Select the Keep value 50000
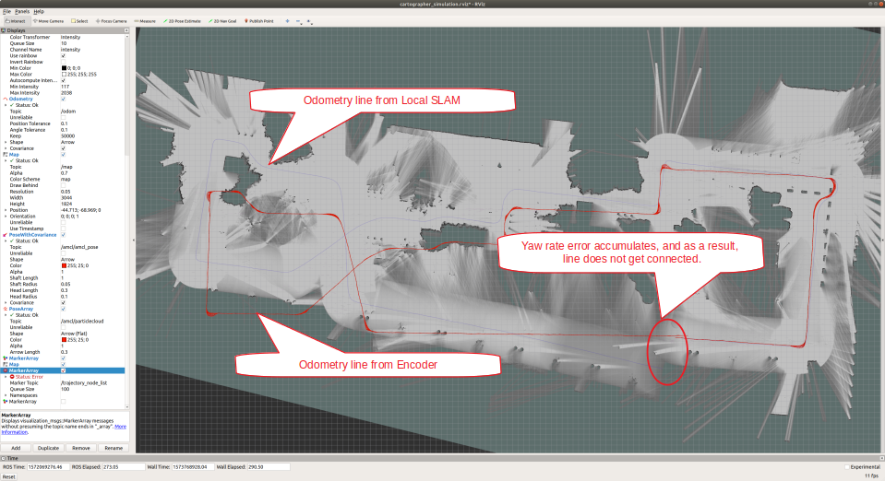The height and width of the screenshot is (481, 885). (x=67, y=135)
